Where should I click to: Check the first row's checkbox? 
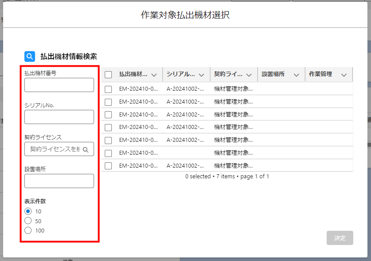pos(108,89)
